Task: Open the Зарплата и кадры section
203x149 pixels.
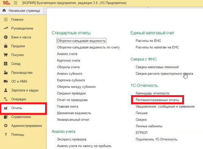Action: pos(25,90)
